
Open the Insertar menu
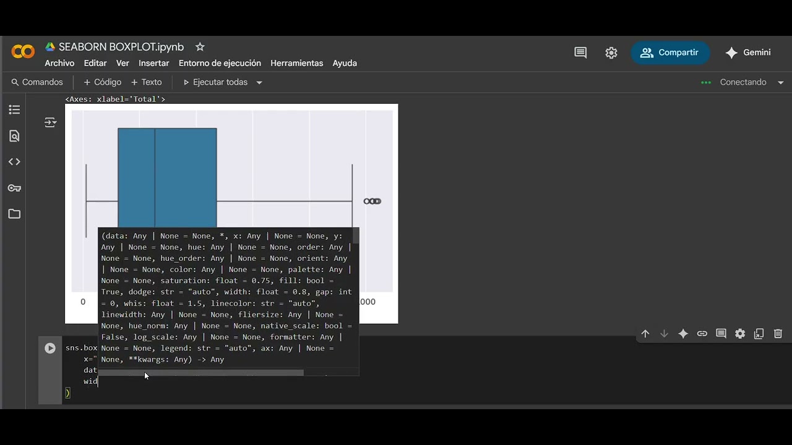click(x=153, y=63)
